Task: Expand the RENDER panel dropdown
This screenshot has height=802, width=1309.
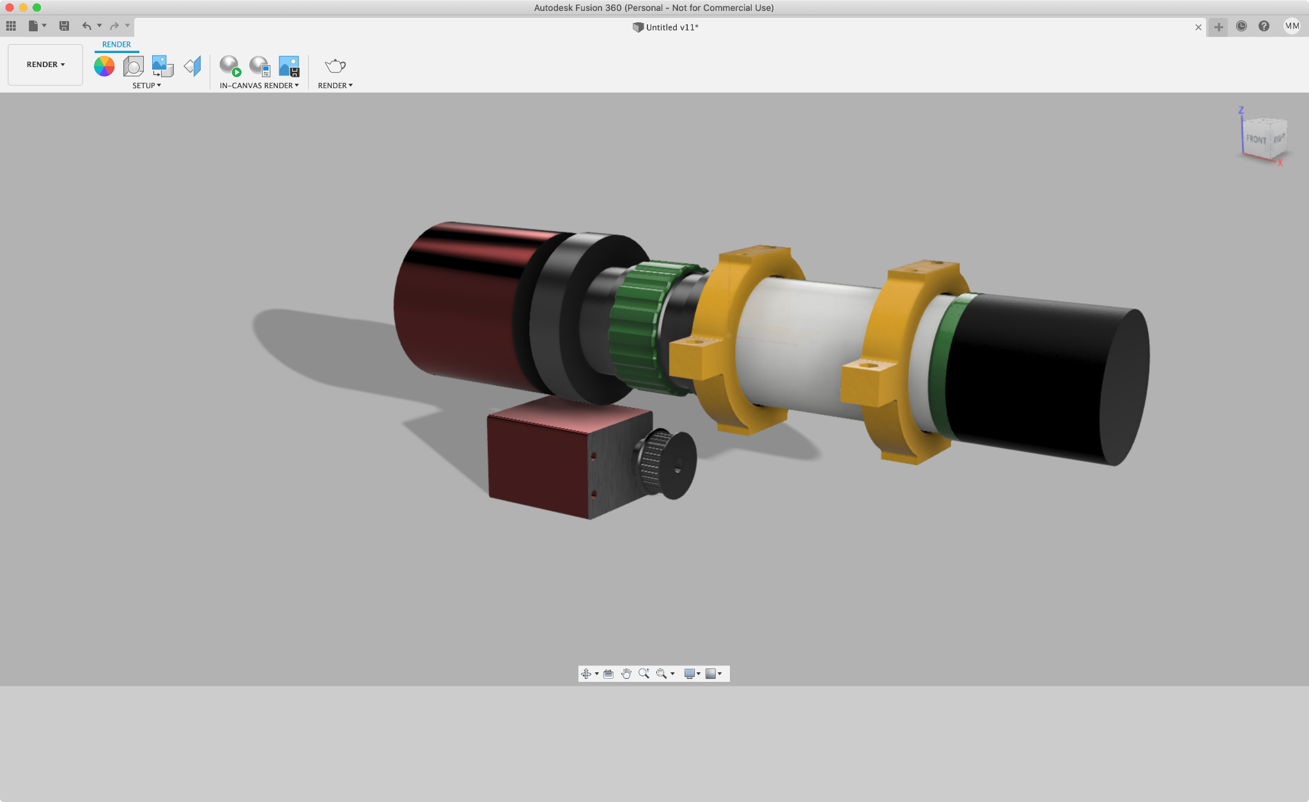Action: [x=335, y=86]
